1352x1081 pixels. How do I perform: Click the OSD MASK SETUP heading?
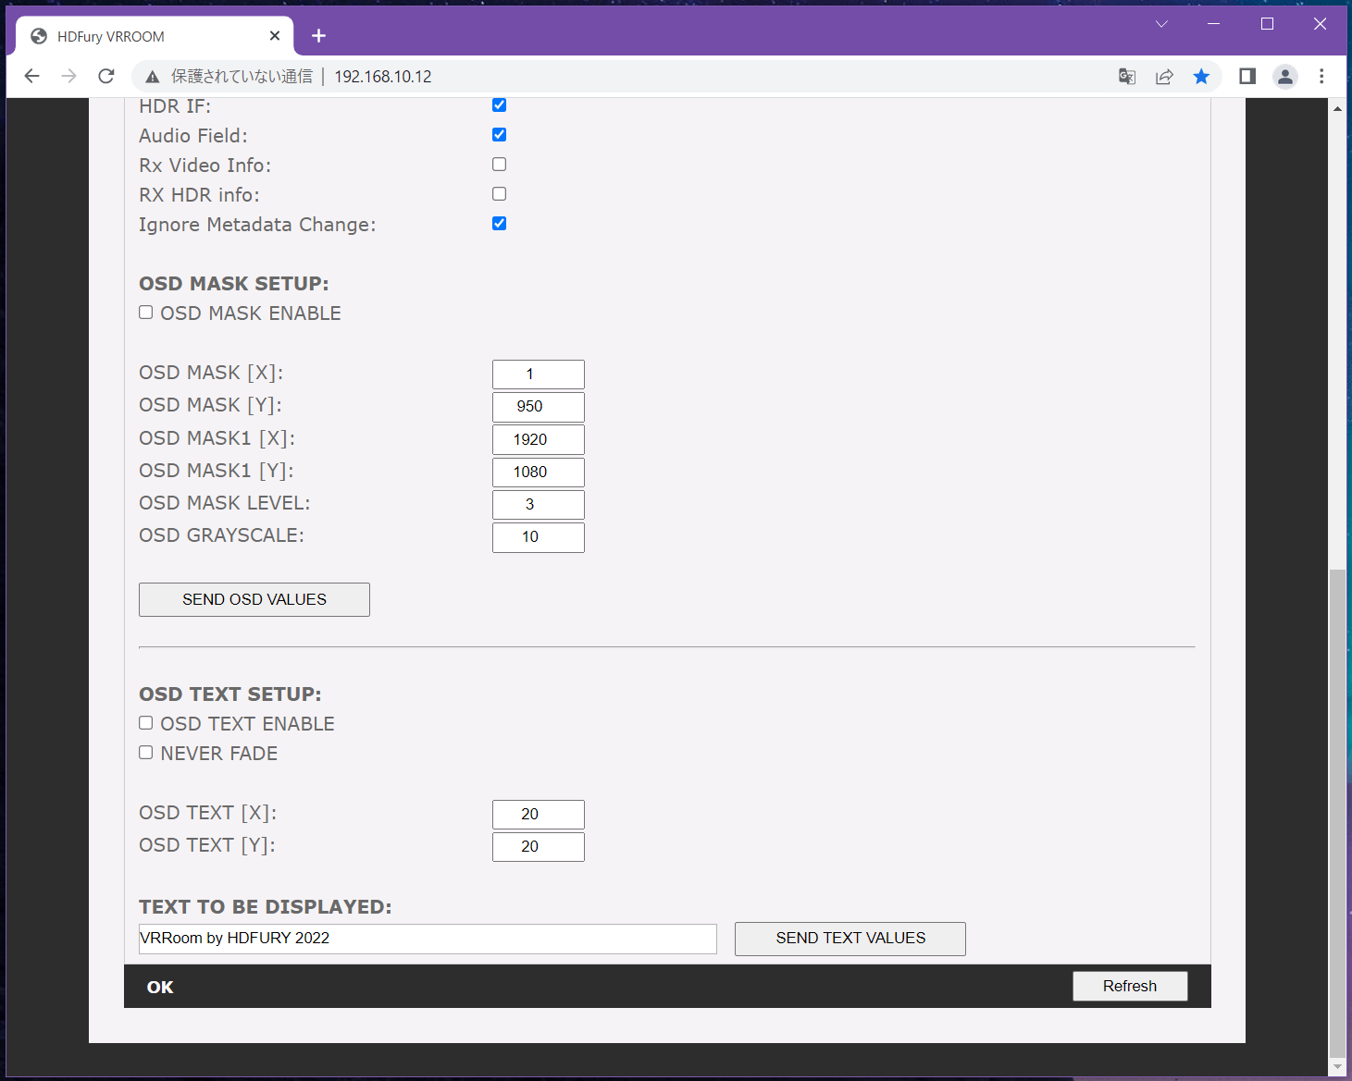click(234, 284)
